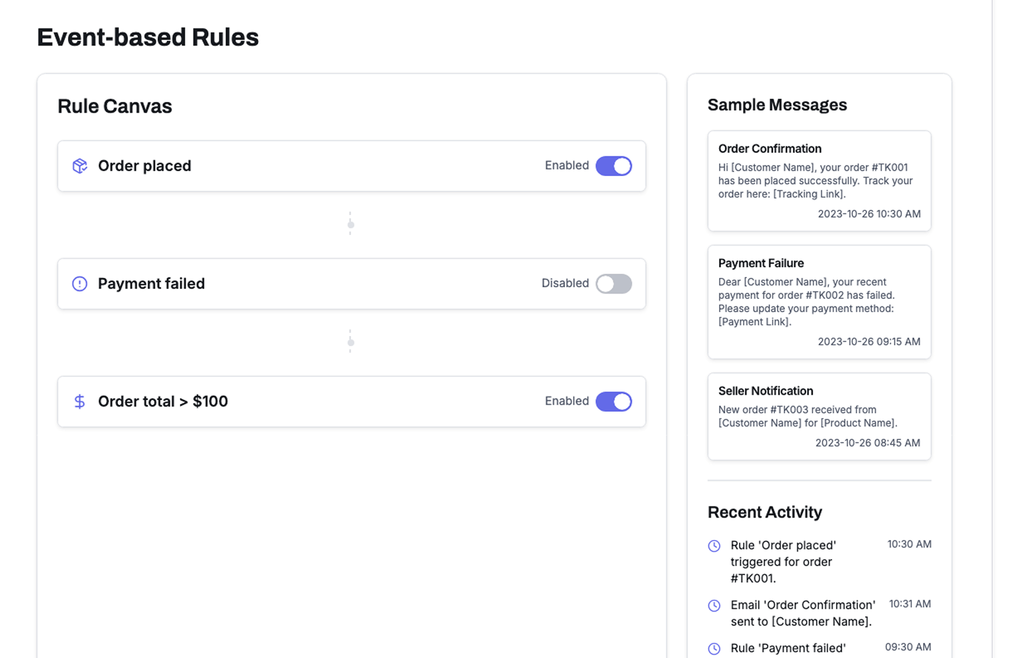Click clock icon next to Payment failed activity
1012x658 pixels.
(x=714, y=649)
